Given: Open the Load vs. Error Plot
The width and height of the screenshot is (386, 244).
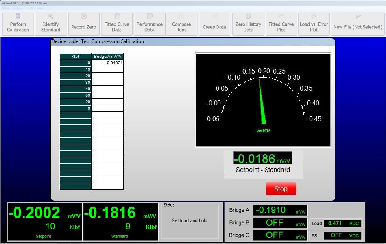Looking at the screenshot, I should click(x=314, y=24).
